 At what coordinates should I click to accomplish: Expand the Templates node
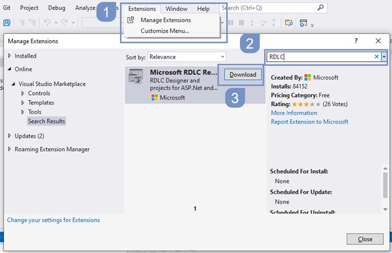23,103
